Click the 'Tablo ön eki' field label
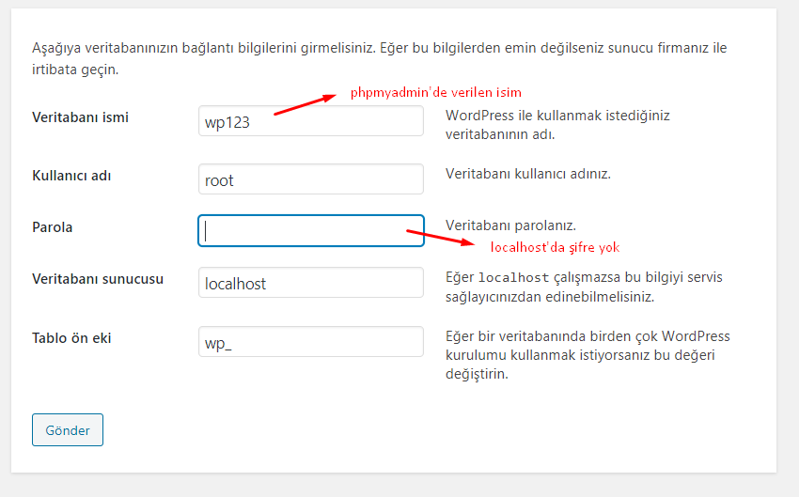799x497 pixels. [x=71, y=337]
